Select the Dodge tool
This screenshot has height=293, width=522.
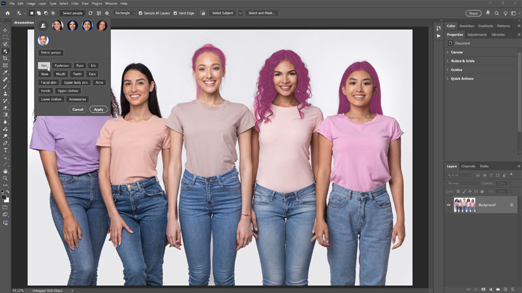coord(5,136)
